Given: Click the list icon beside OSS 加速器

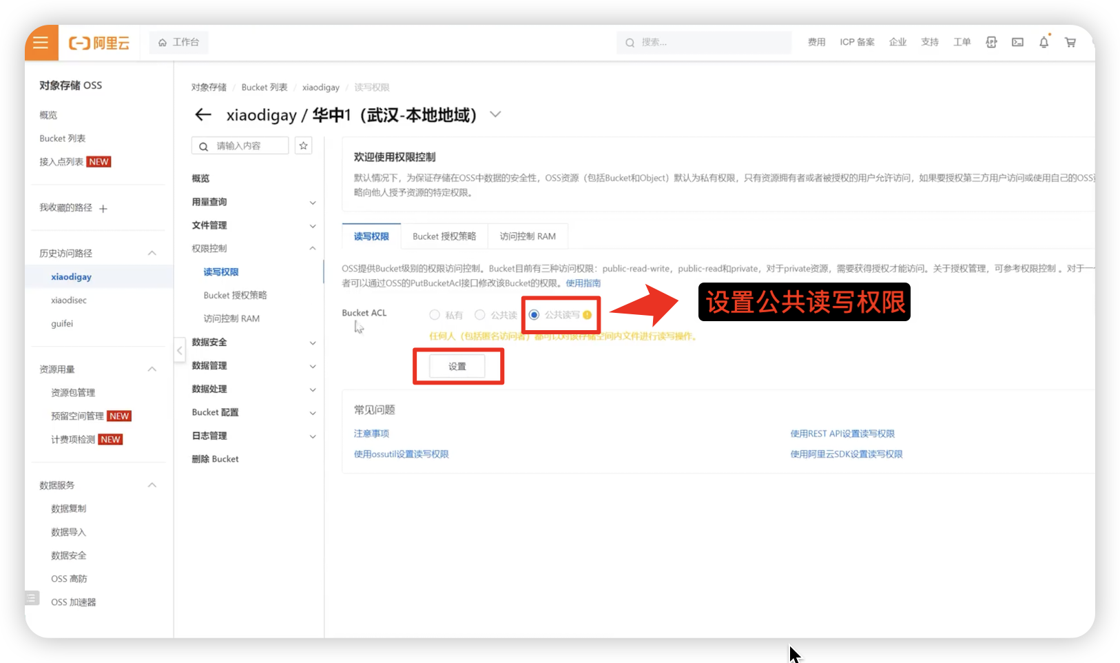Looking at the screenshot, I should tap(32, 598).
